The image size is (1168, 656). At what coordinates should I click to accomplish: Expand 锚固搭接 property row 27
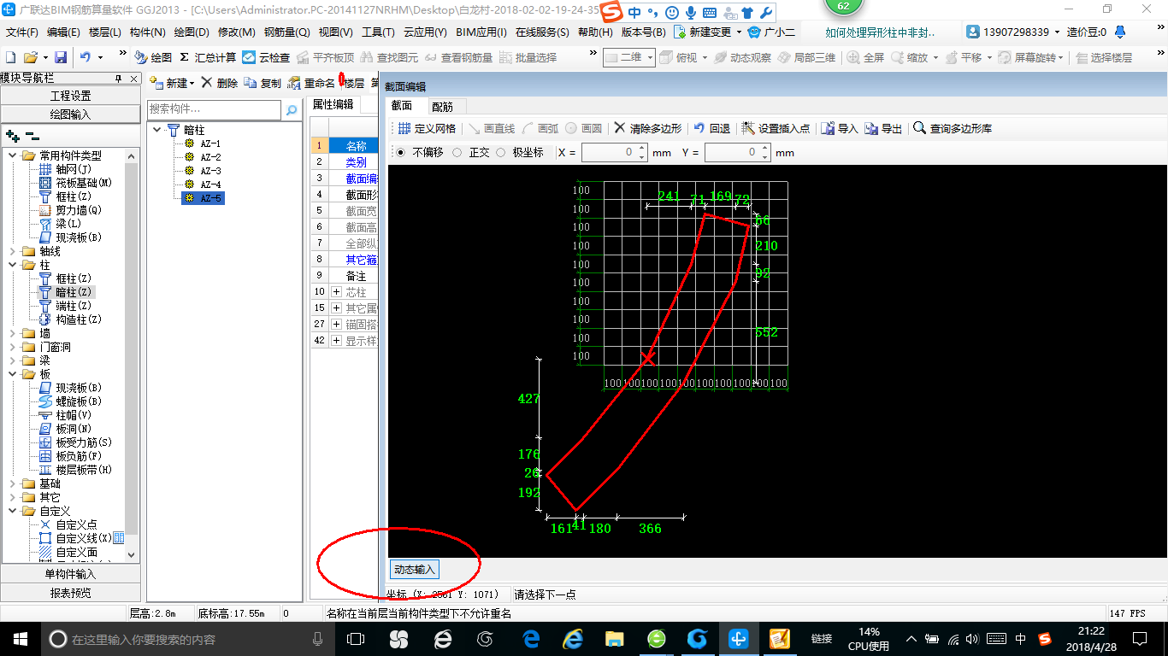(x=336, y=325)
